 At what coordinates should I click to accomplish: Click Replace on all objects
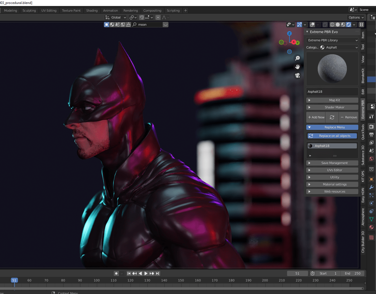(332, 136)
